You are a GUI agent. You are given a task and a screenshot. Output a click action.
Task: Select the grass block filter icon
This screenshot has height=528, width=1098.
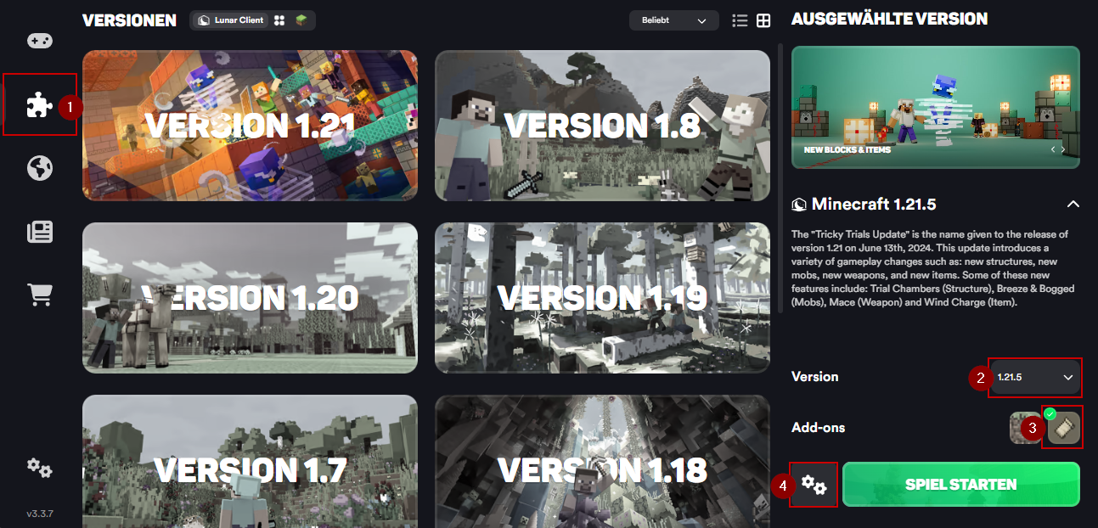(x=301, y=20)
